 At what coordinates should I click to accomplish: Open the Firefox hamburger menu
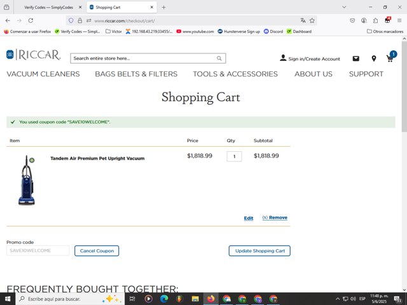tap(399, 20)
